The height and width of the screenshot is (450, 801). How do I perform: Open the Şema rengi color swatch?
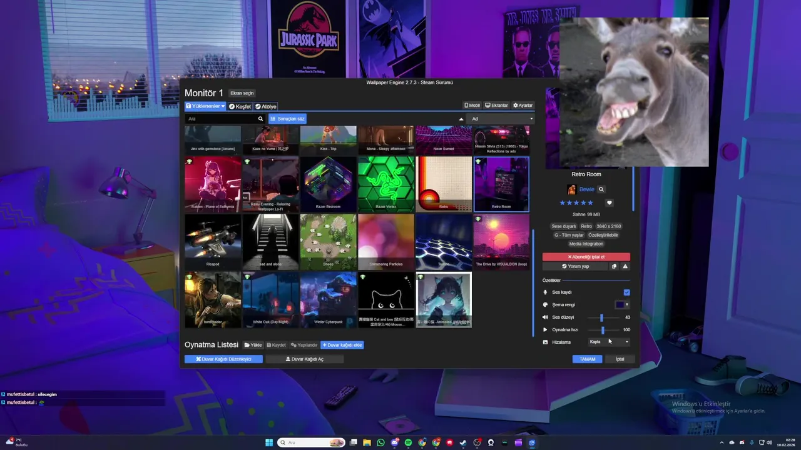[621, 304]
